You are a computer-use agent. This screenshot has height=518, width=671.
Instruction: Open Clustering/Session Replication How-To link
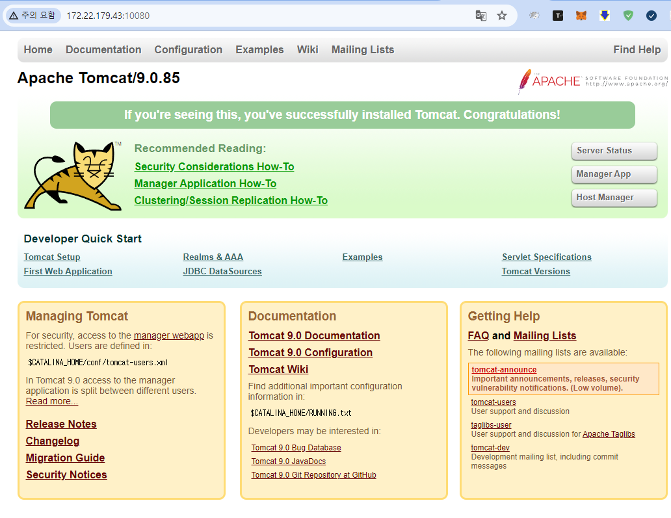[x=231, y=200]
